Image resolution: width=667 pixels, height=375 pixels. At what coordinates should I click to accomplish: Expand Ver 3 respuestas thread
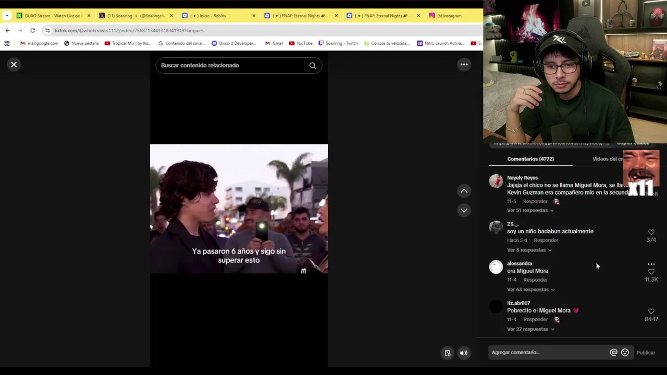click(x=529, y=250)
